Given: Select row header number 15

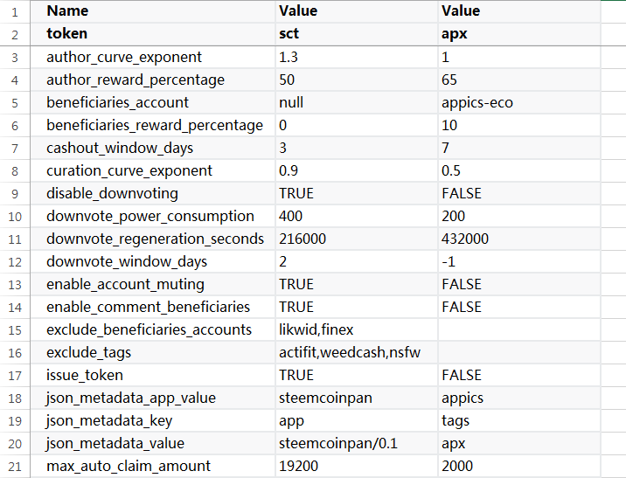Looking at the screenshot, I should click(x=14, y=329).
